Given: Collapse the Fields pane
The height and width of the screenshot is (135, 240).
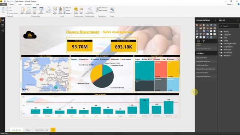Looking at the screenshot, I should click(x=238, y=20).
